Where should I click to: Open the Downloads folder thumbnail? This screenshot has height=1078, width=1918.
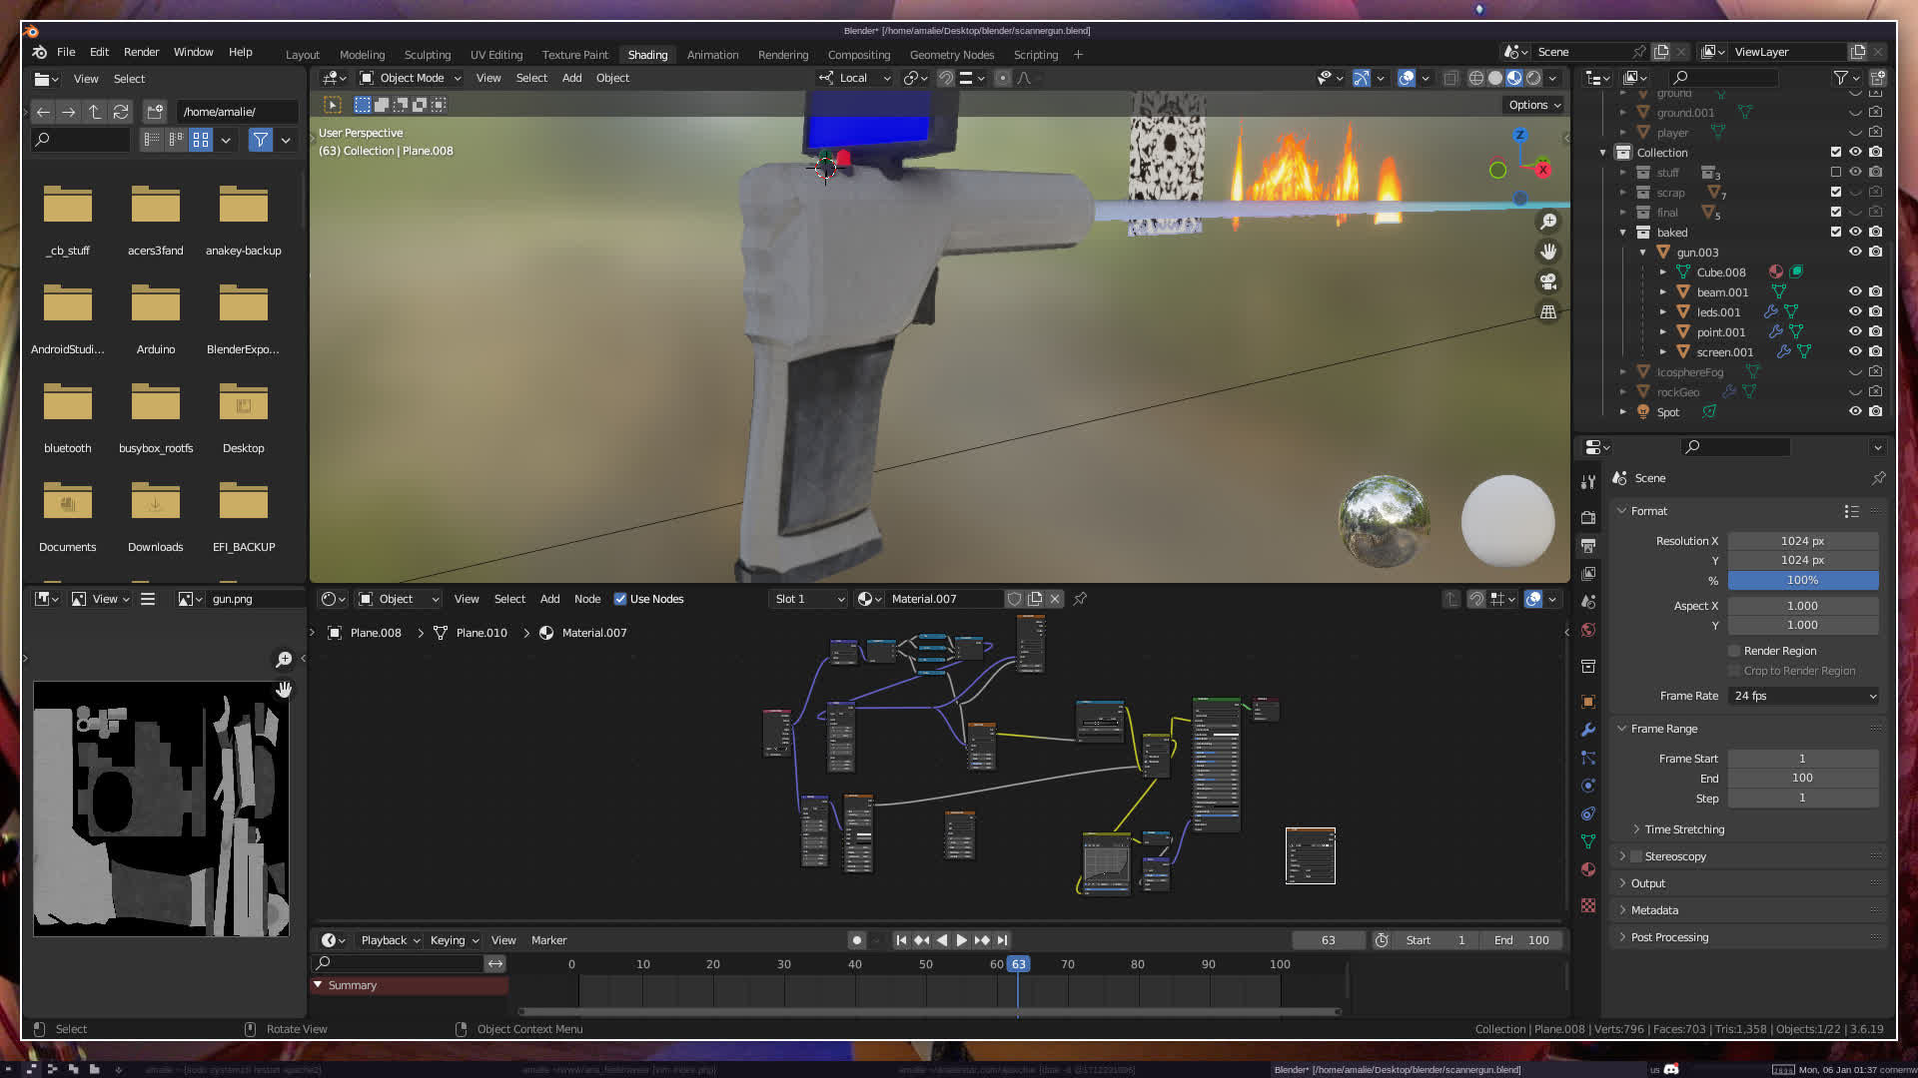click(155, 504)
